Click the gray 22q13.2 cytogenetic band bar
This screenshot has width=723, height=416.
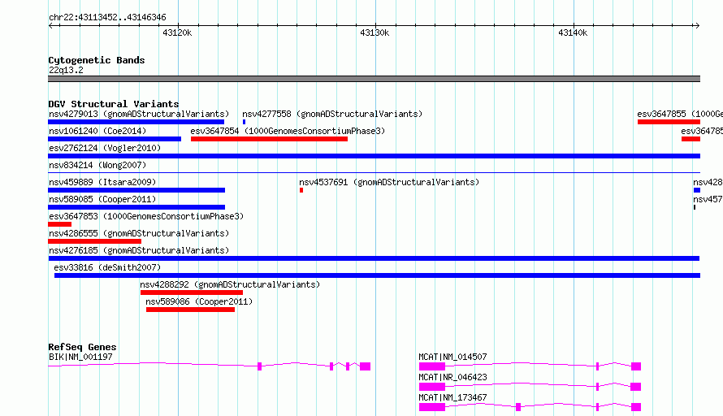coord(374,79)
